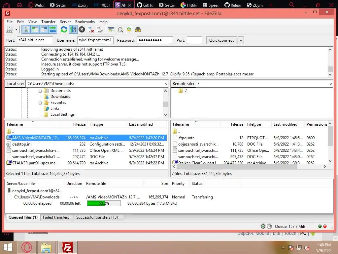The width and height of the screenshot is (338, 254).
Task: Open the Remote site path dropdown
Action: (331, 84)
